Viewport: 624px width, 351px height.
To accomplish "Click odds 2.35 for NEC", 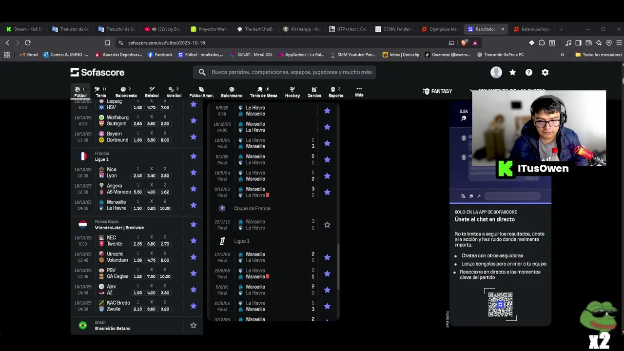I will pos(137,244).
